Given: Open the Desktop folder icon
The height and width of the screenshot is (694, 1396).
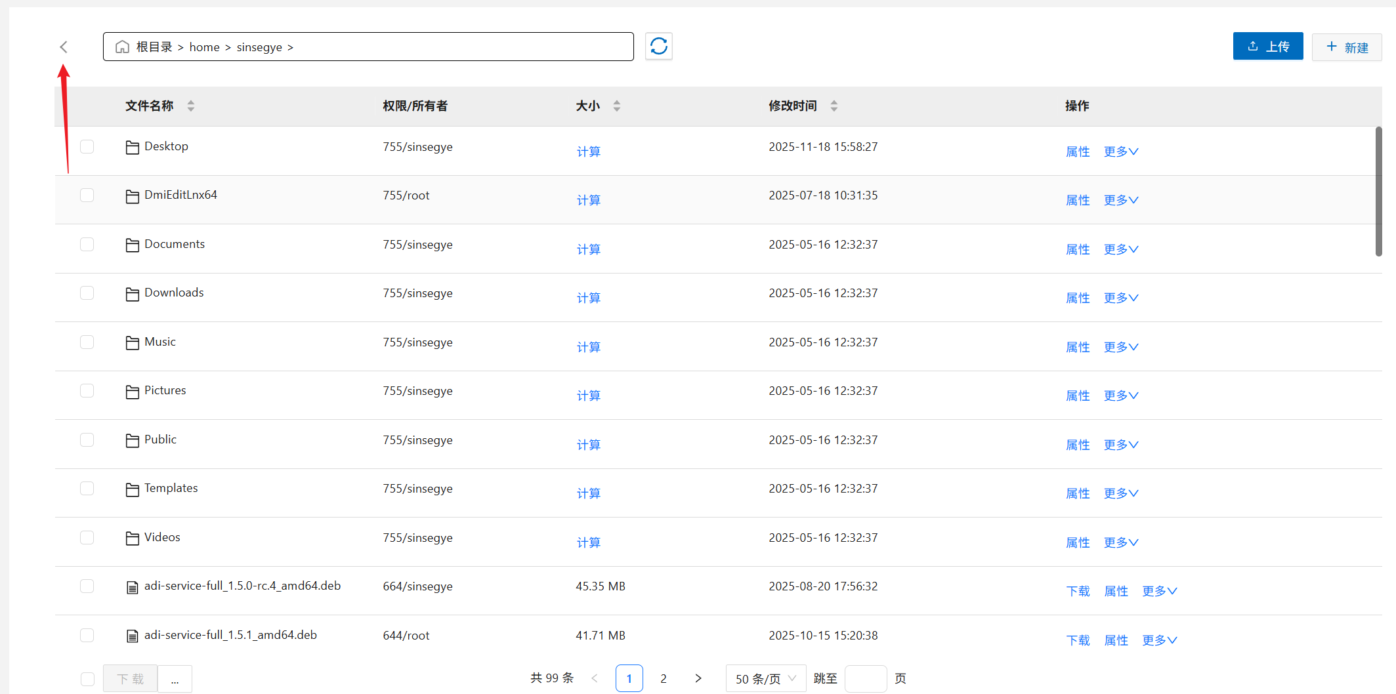Looking at the screenshot, I should point(132,147).
